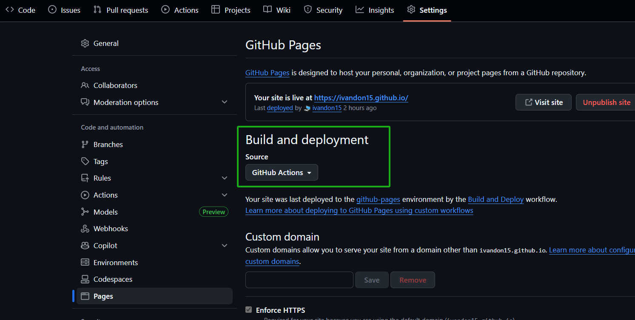Toggle the Enforce HTTPS checkbox
Viewport: 635px width, 320px height.
click(x=249, y=310)
